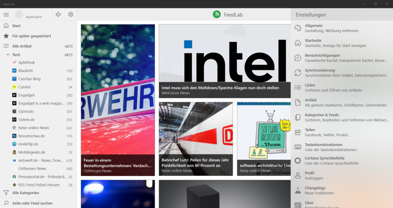Image resolution: width=393 pixels, height=208 pixels.
Task: Click the Start home icon
Action: click(x=6, y=26)
